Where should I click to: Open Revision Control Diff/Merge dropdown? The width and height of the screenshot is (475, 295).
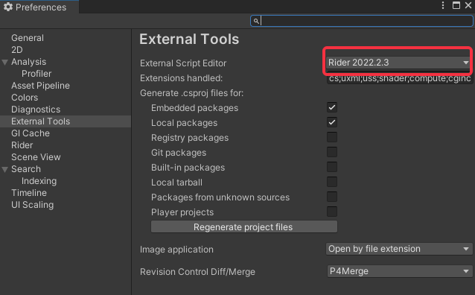click(x=399, y=271)
